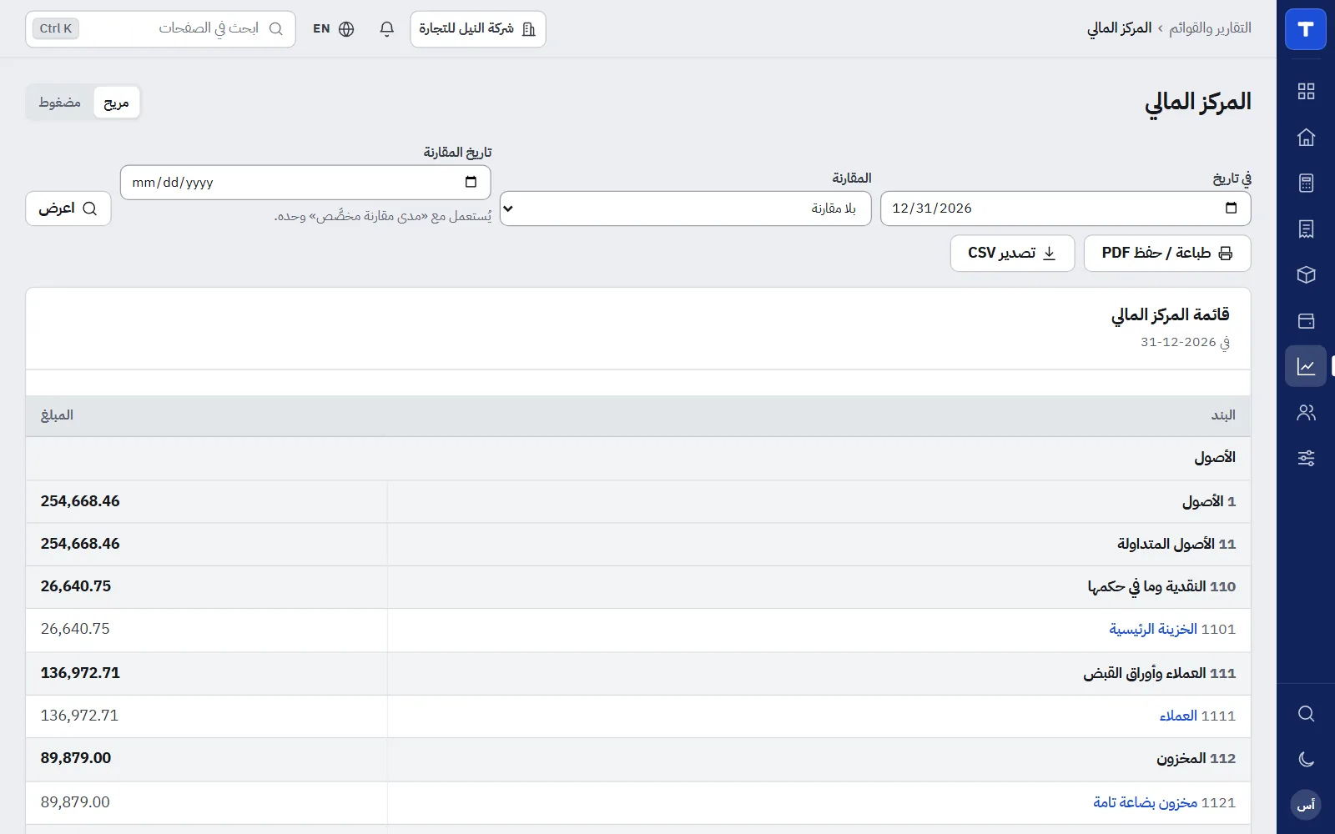Click the تصدير CSV button
Viewport: 1335px width, 834px height.
pos(1012,253)
